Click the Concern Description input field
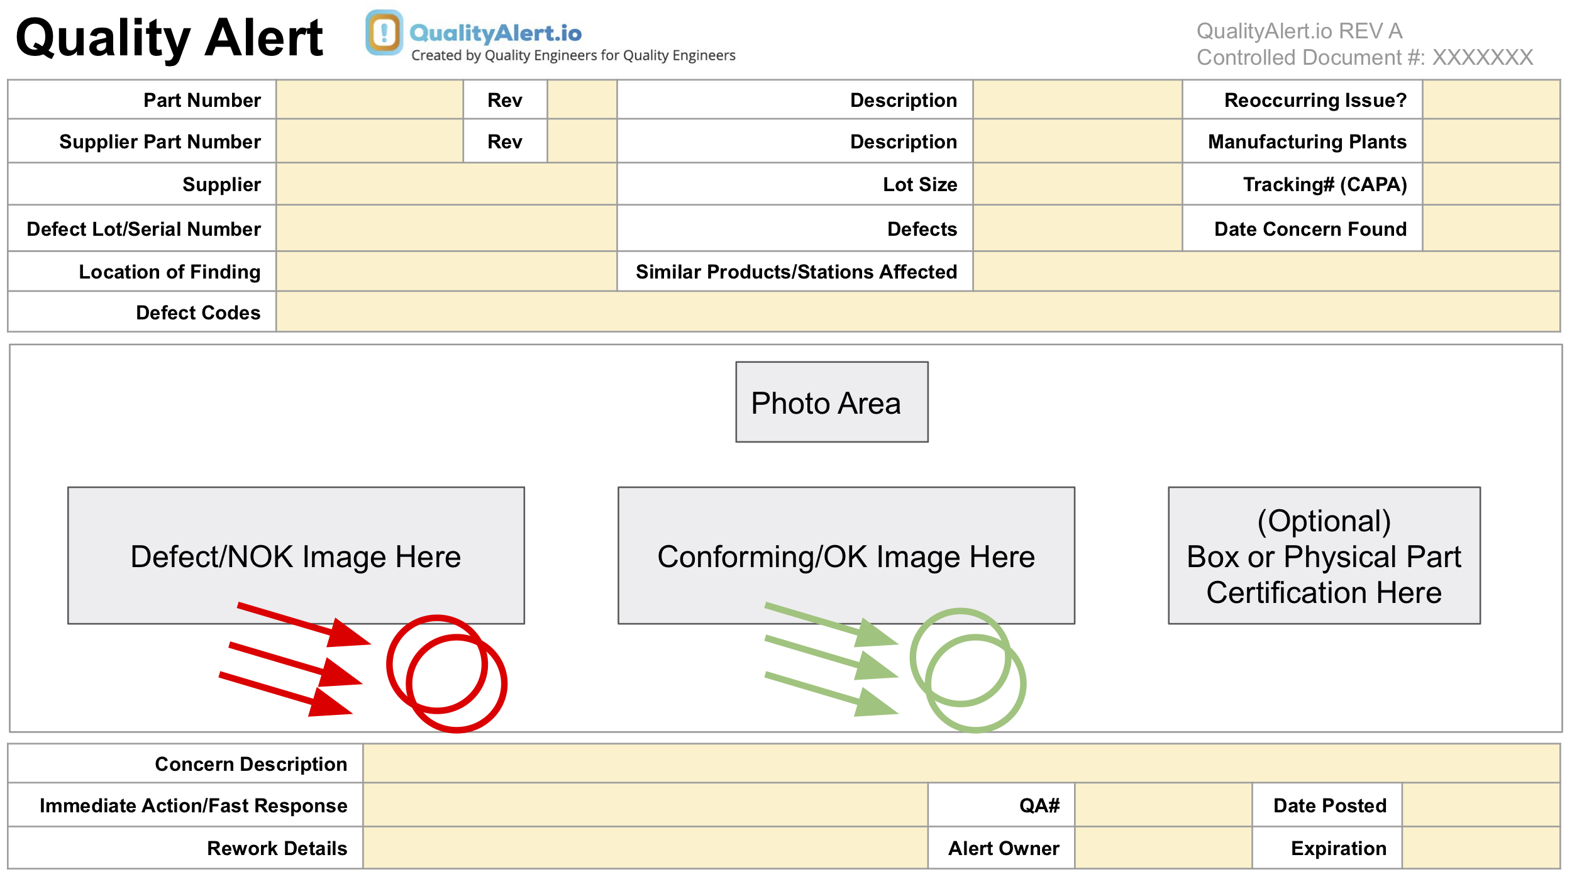This screenshot has width=1572, height=884. [x=961, y=764]
